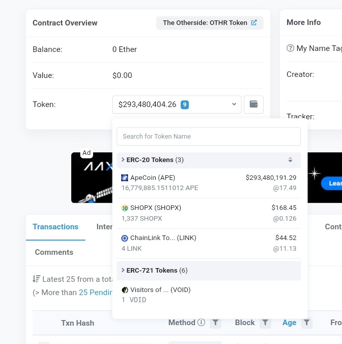Click the 16,779,885.1511012 APE amount
342x344 pixels.
pos(160,188)
